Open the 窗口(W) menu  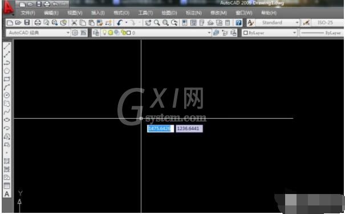point(244,13)
